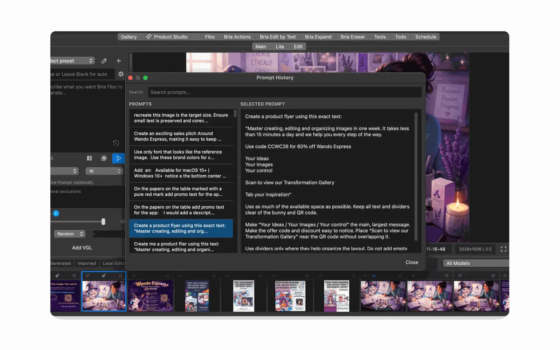This screenshot has height=350, width=560.
Task: Star the blue-outlined selected thumbnail
Action: tap(121, 275)
